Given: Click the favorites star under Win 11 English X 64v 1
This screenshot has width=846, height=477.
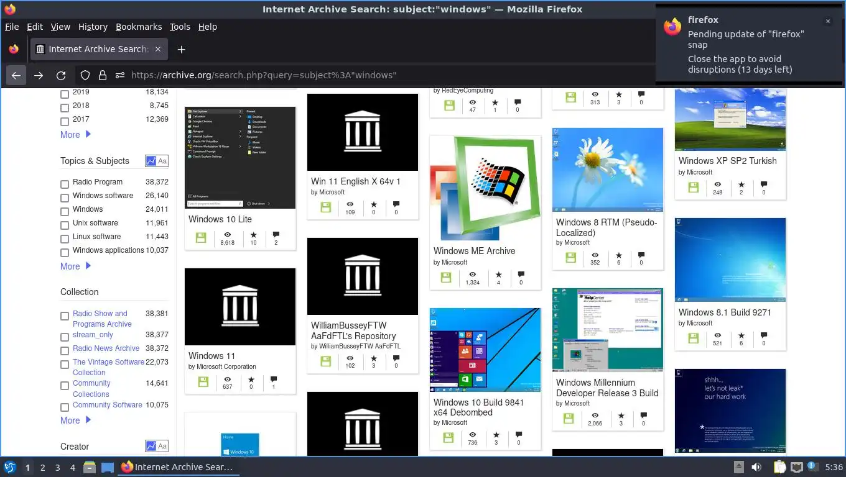Looking at the screenshot, I should [x=374, y=204].
